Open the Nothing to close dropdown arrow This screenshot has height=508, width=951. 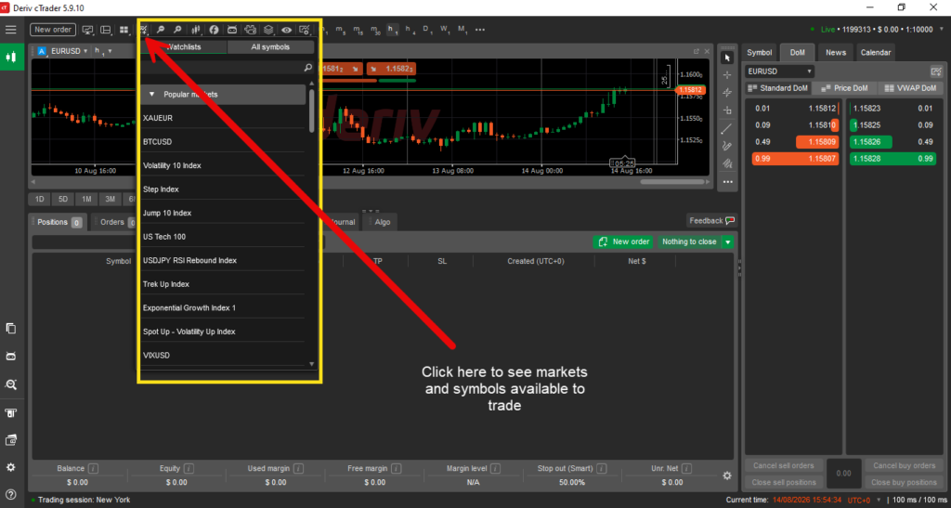coord(728,241)
